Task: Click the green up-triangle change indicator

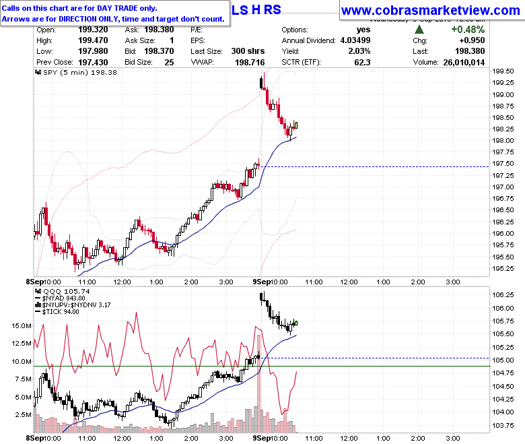Action: [419, 30]
